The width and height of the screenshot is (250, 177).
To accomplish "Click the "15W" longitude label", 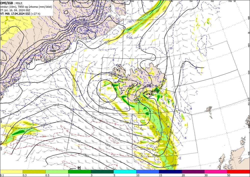I will 151,1.
